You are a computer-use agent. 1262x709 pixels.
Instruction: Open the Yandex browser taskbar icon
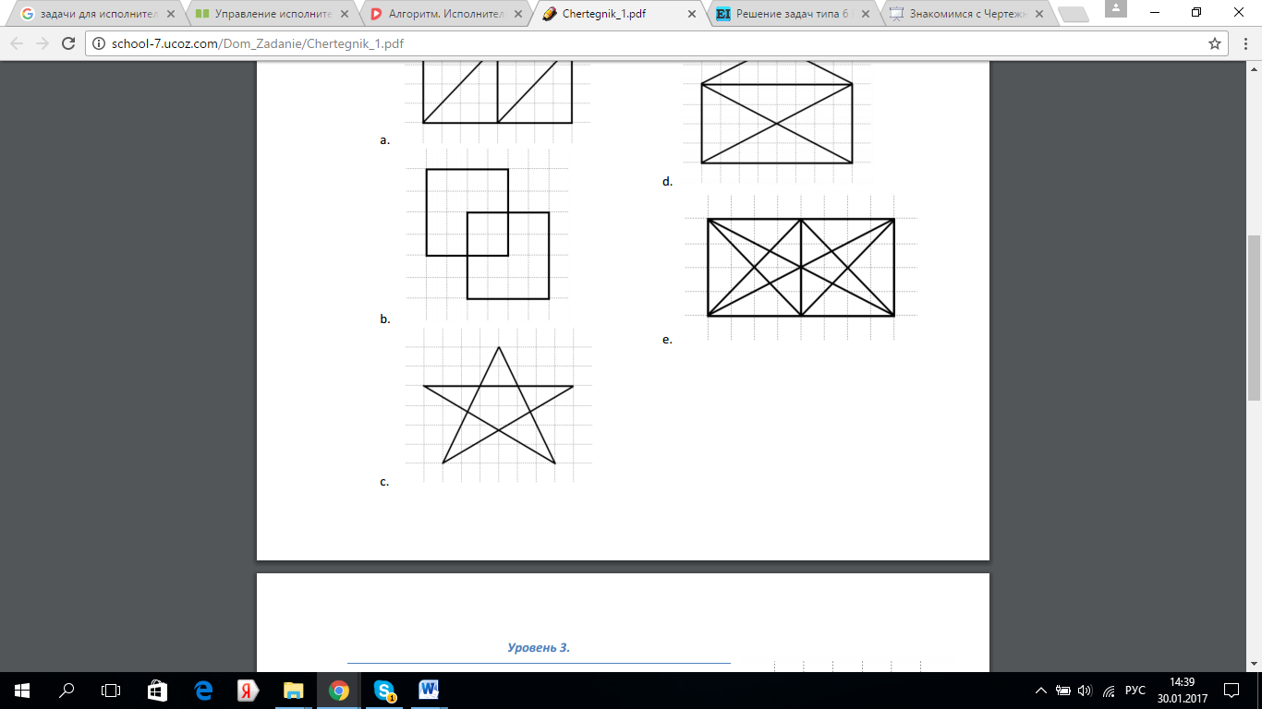pyautogui.click(x=248, y=691)
